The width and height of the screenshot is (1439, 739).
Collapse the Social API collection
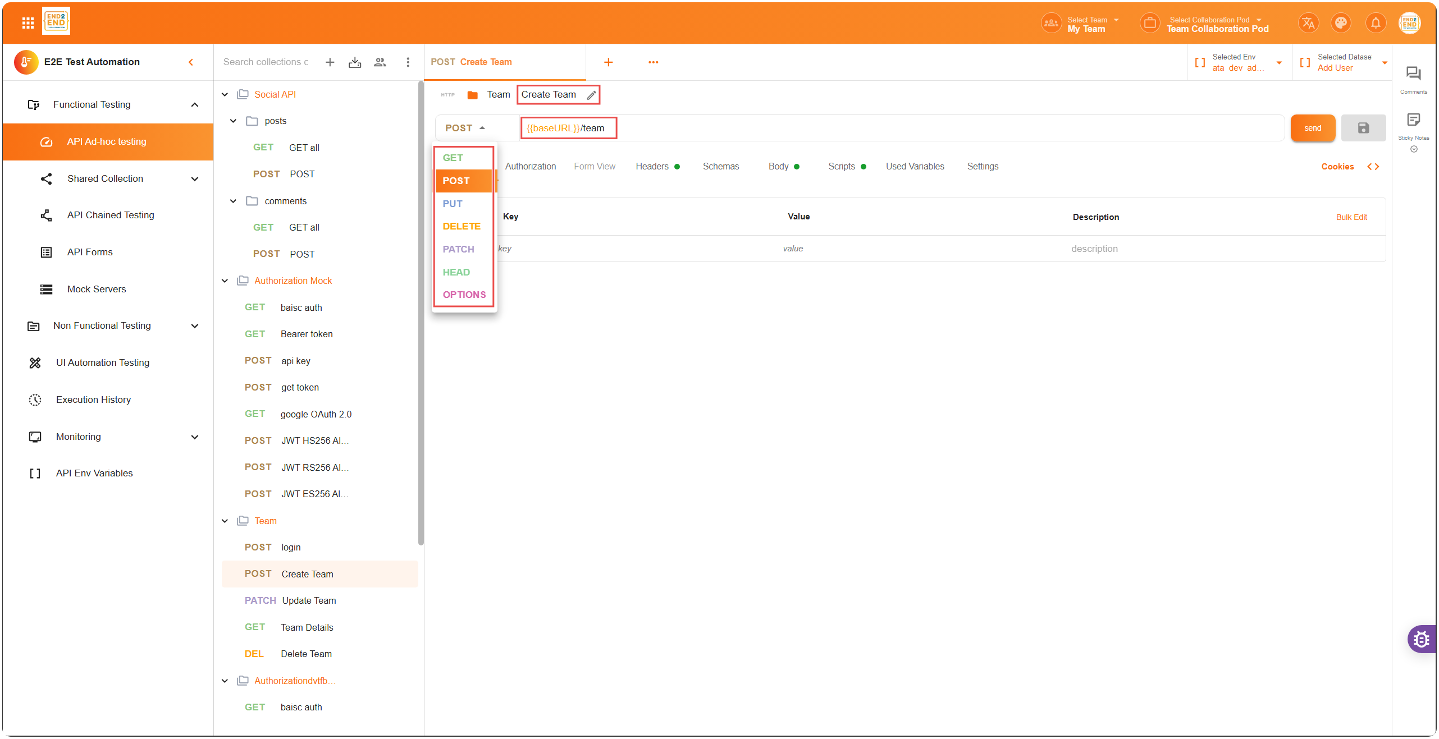point(225,94)
